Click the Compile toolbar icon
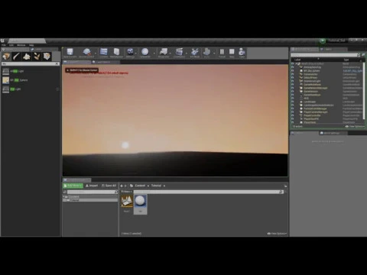The width and height of the screenshot is (367, 275). tap(206, 53)
